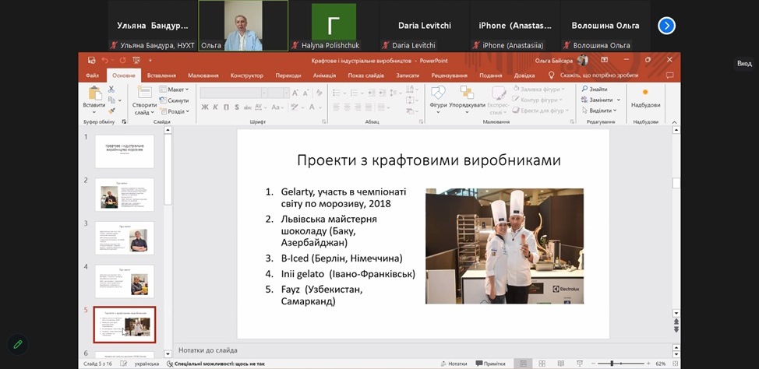Toggle Comments (Примітки) pane in status bar
The height and width of the screenshot is (369, 759).
(x=489, y=363)
